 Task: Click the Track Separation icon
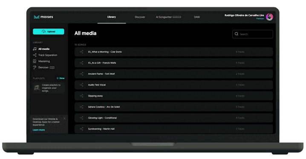click(35, 55)
